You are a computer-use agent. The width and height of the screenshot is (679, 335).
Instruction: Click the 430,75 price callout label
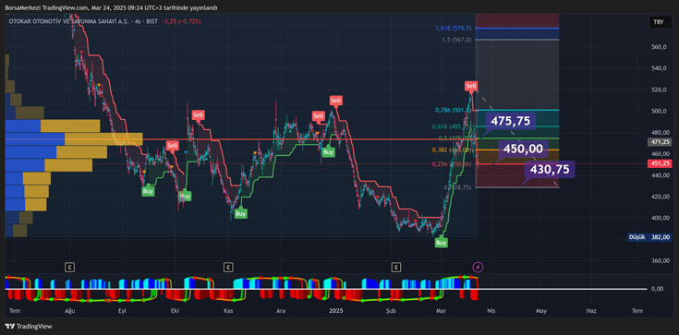point(550,170)
